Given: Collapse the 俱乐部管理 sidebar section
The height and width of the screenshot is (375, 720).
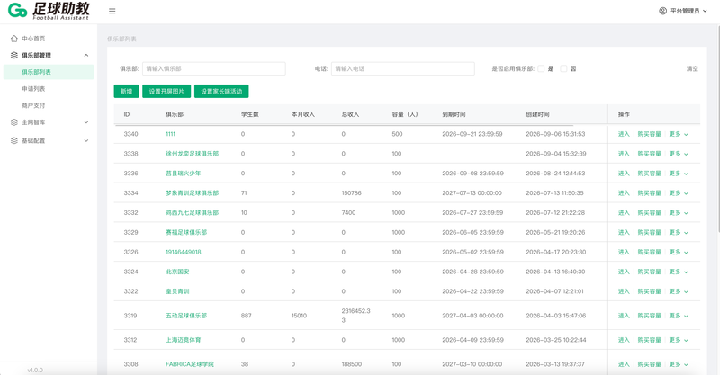Looking at the screenshot, I should click(x=86, y=55).
